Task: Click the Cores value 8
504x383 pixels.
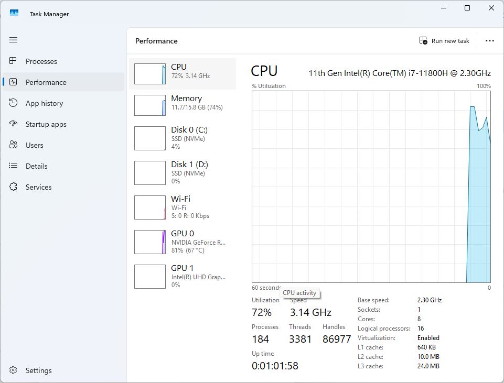Action: click(419, 319)
